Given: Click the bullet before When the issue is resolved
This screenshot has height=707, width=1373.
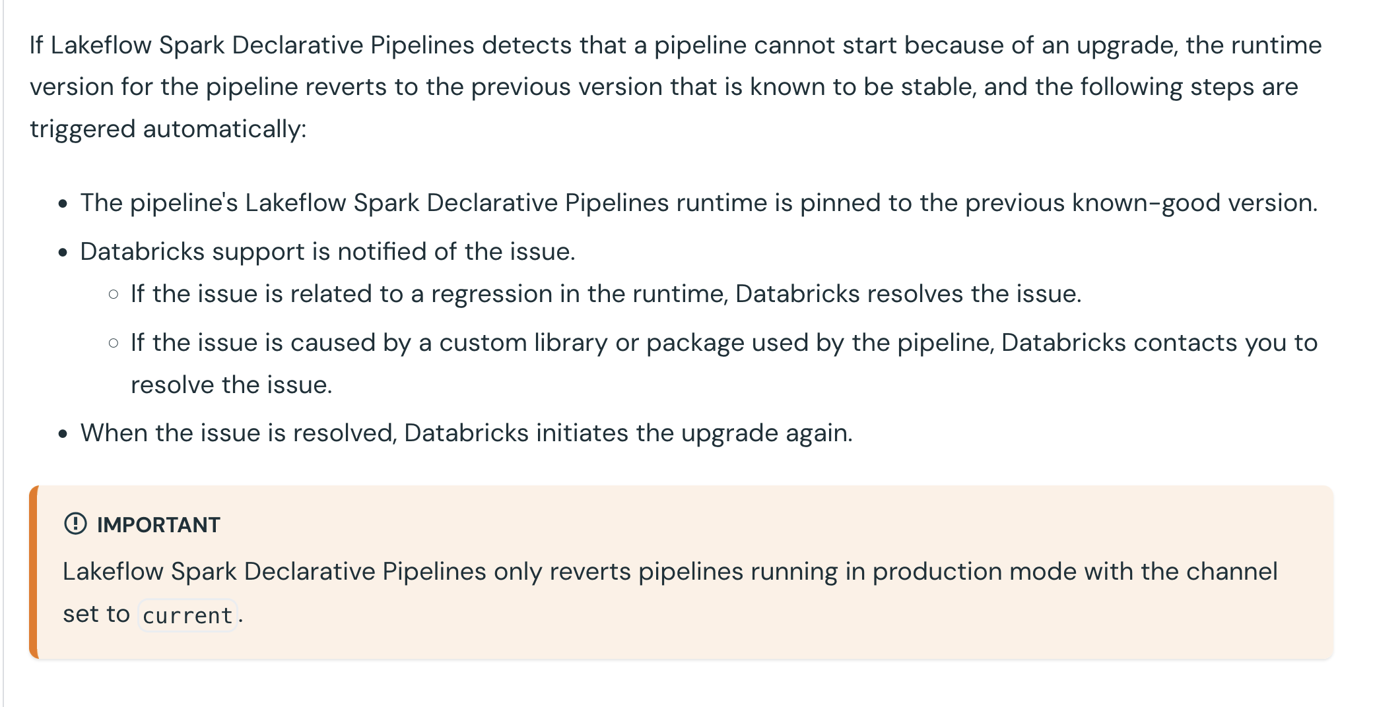Looking at the screenshot, I should click(63, 434).
